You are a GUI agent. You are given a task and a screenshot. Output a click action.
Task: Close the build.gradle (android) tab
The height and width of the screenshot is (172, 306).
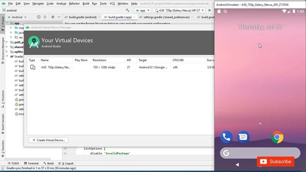99,17
